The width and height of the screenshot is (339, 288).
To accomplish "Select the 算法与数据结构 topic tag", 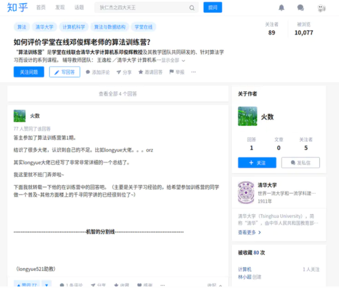I will click(x=110, y=27).
